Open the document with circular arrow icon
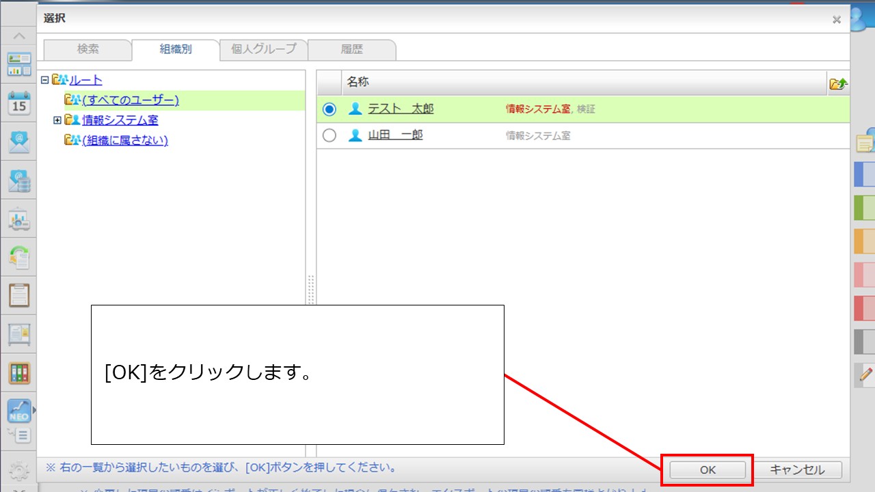The width and height of the screenshot is (875, 492). [19, 258]
